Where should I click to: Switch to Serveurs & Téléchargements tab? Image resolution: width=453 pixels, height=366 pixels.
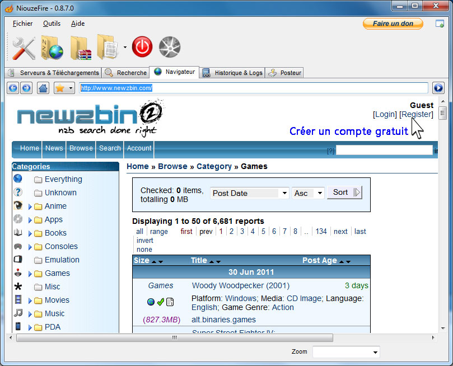53,73
